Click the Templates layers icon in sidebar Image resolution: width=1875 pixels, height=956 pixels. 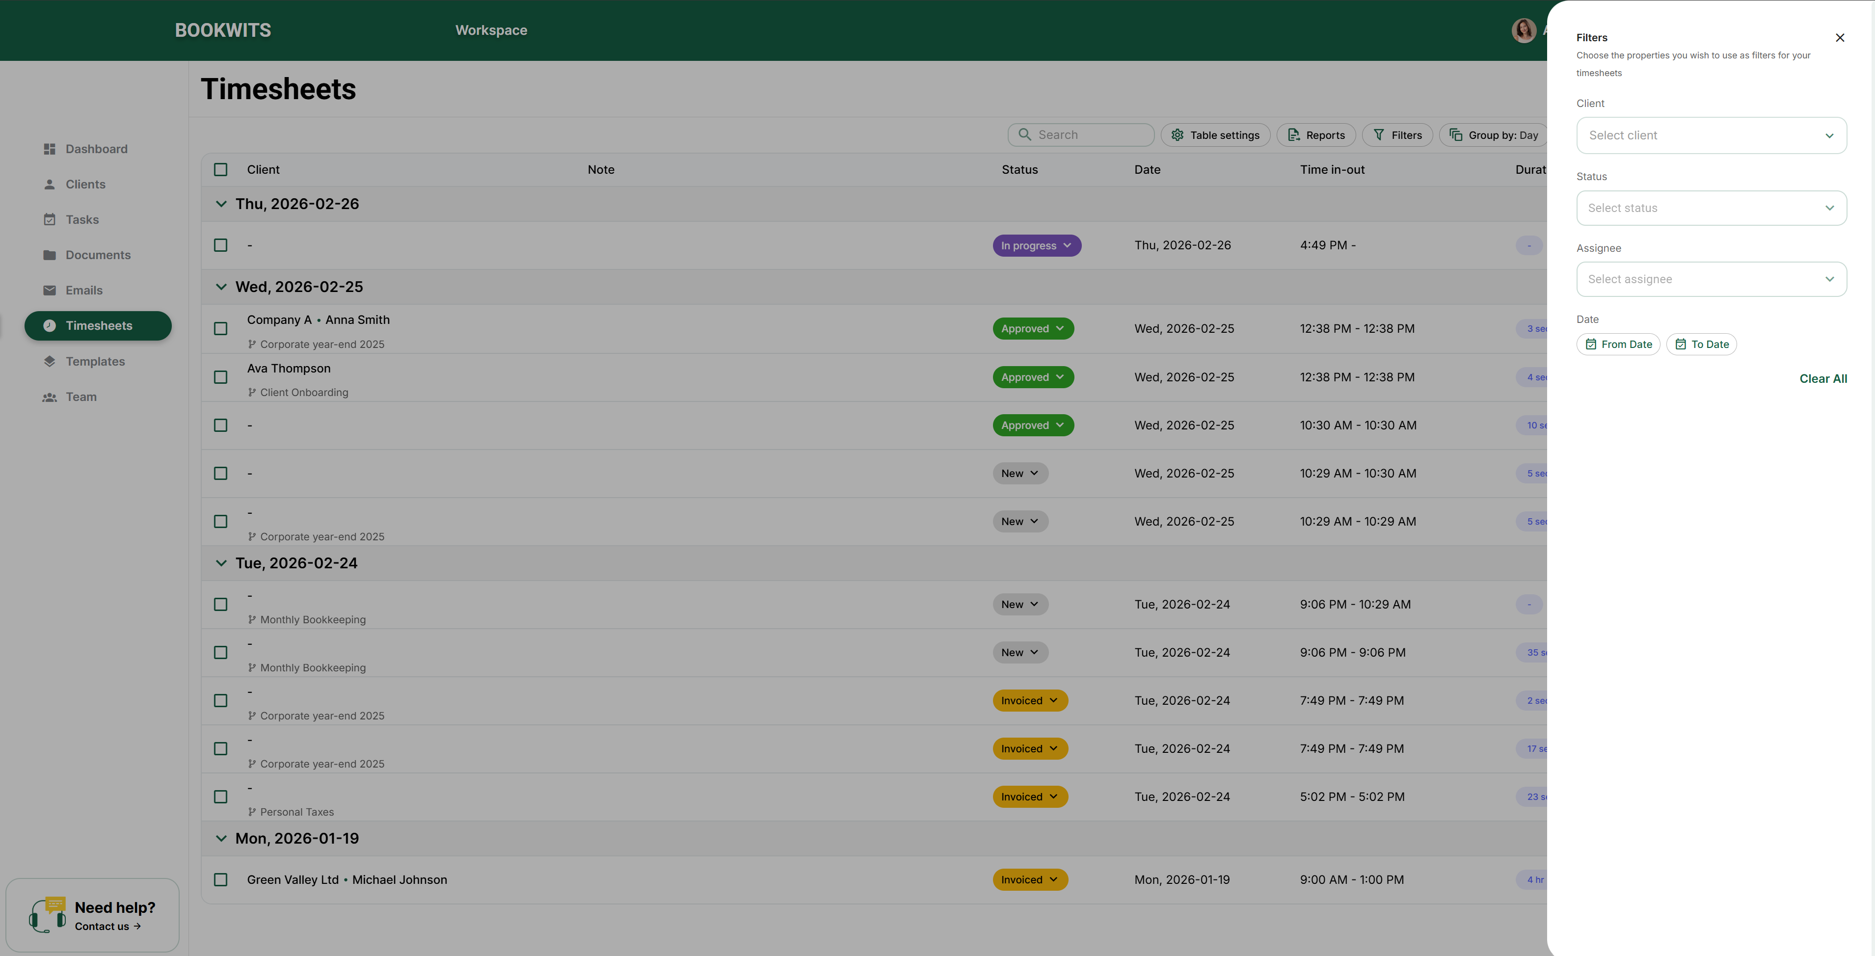(50, 362)
